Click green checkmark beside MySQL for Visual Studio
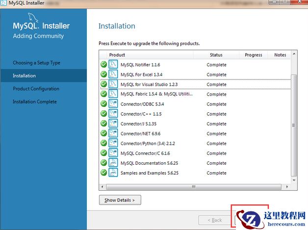Viewport: 308px width, 230px height. [x=103, y=84]
